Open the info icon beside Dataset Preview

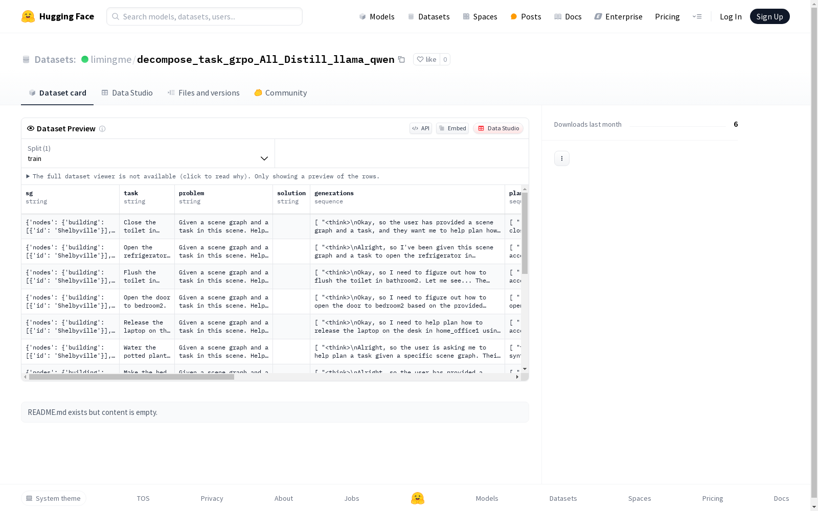pyautogui.click(x=102, y=129)
